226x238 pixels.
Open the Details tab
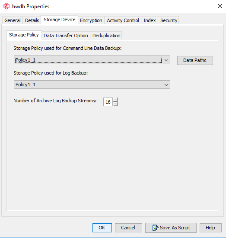tap(32, 20)
